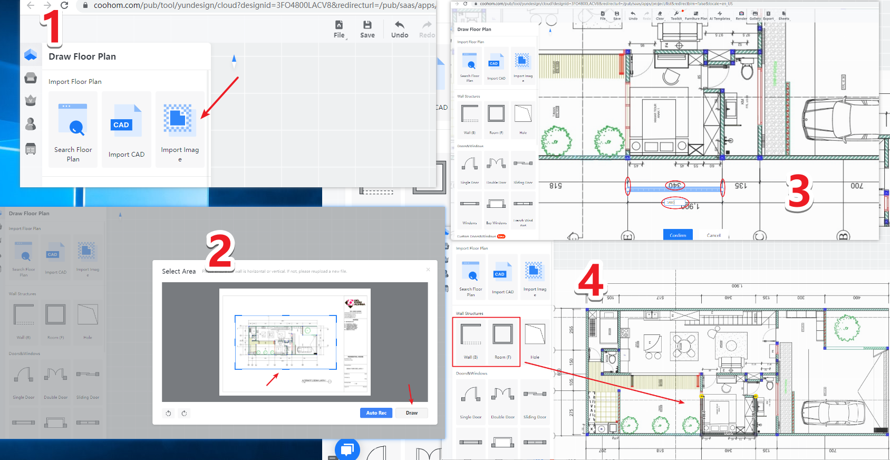Select Bay Windows in step 3 panel

496,210
